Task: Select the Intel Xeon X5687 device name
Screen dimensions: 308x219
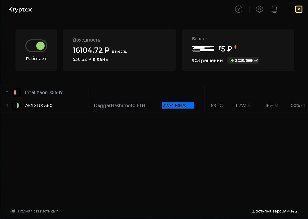Action: coord(44,92)
